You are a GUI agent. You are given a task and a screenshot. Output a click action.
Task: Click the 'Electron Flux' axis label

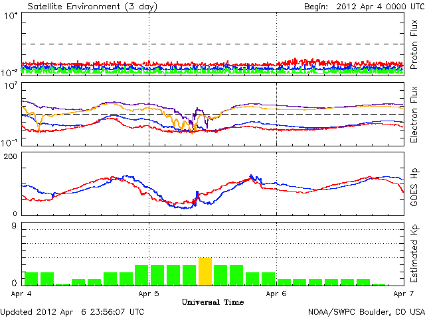(x=414, y=115)
